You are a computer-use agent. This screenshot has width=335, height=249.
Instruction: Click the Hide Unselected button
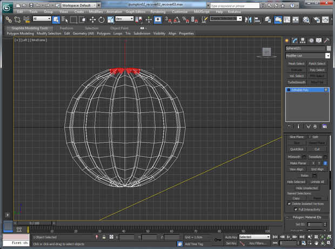pos(307,188)
